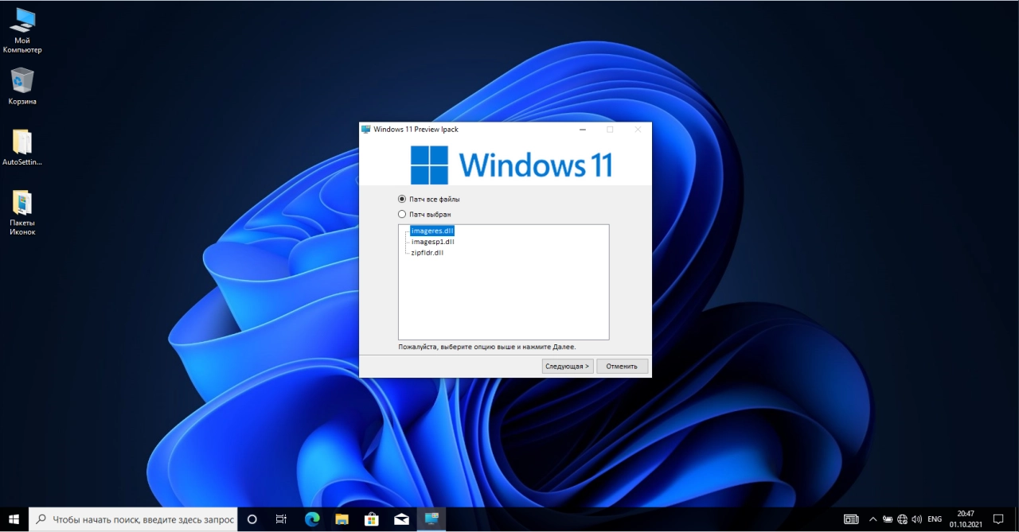This screenshot has width=1019, height=532.
Task: Minimize the Windows 11 Preview Ipack window
Action: point(583,129)
